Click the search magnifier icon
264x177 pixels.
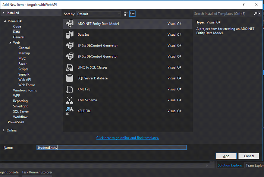point(255,14)
